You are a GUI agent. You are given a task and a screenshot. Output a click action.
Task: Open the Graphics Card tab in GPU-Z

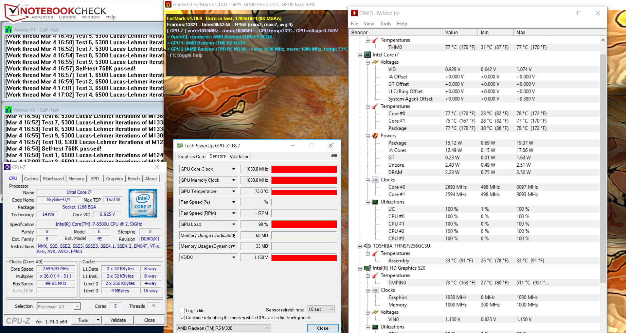(x=191, y=157)
